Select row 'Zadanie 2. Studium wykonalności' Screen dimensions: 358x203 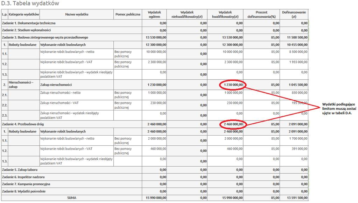point(155,30)
